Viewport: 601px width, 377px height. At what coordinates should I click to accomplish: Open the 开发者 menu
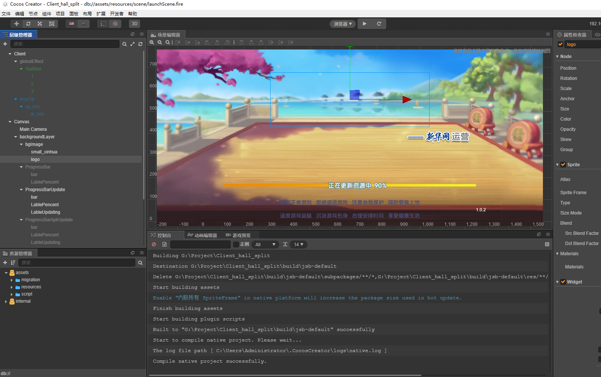tap(117, 14)
